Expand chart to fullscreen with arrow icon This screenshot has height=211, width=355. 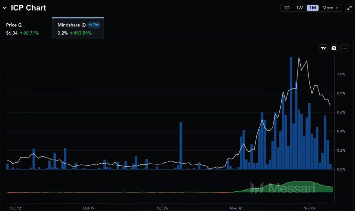tap(349, 8)
